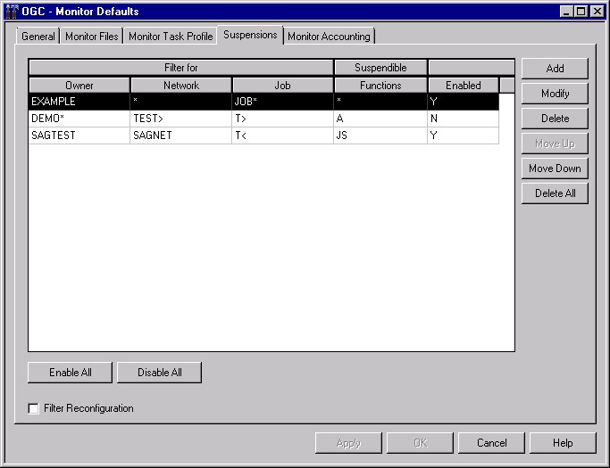Image resolution: width=610 pixels, height=468 pixels.
Task: Click the Owner column header
Action: (79, 86)
